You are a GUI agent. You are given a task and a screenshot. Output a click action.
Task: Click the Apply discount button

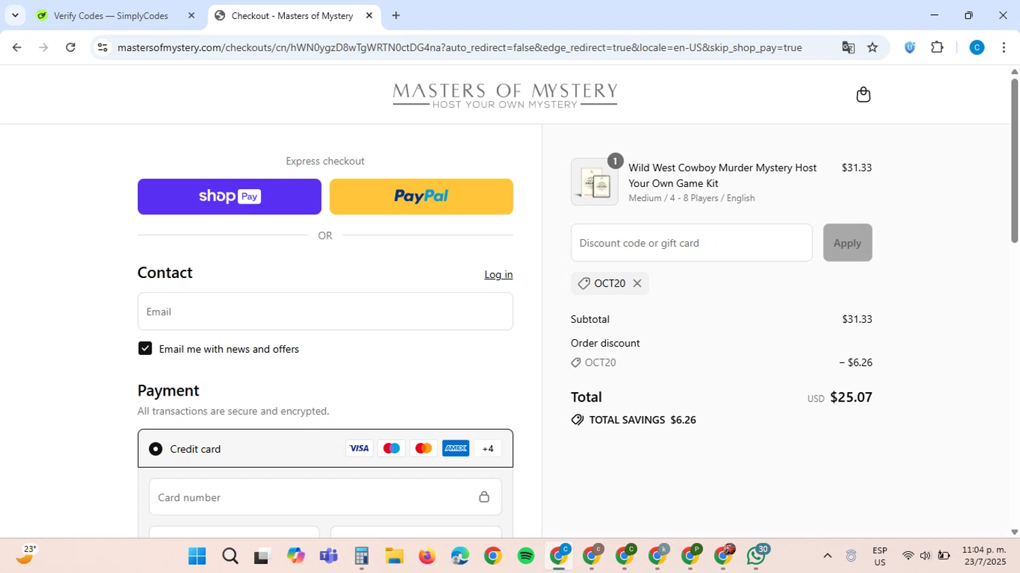847,243
